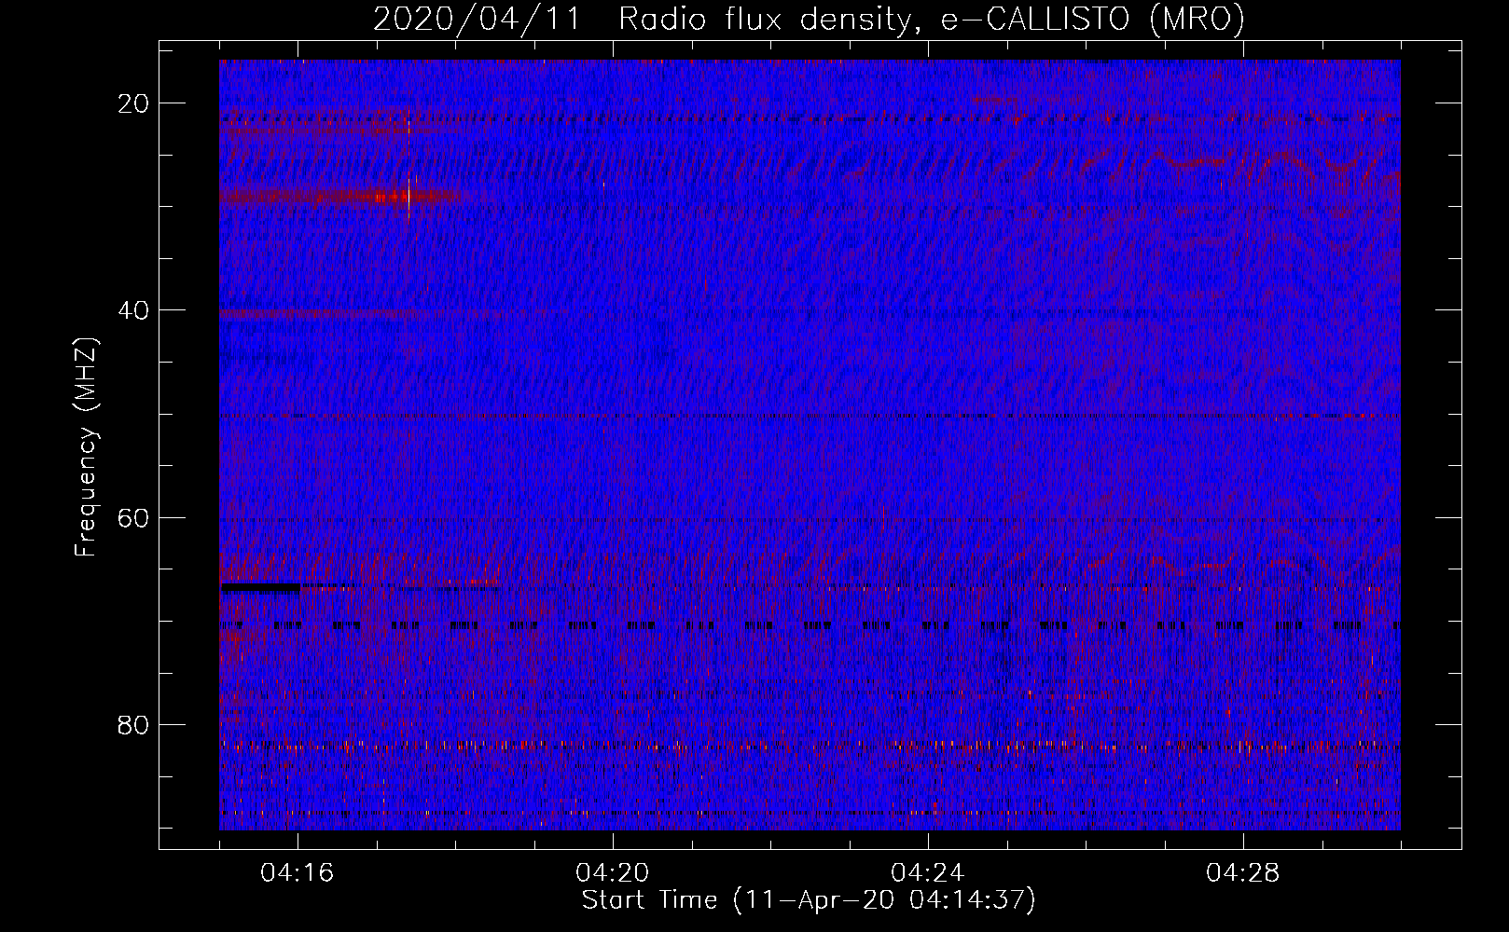Click the time tick label '04:16'
The height and width of the screenshot is (932, 1509).
point(298,873)
